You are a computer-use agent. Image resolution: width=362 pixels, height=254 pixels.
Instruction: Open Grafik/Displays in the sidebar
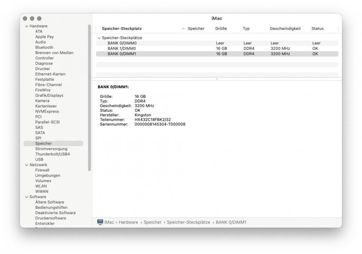pos(49,96)
